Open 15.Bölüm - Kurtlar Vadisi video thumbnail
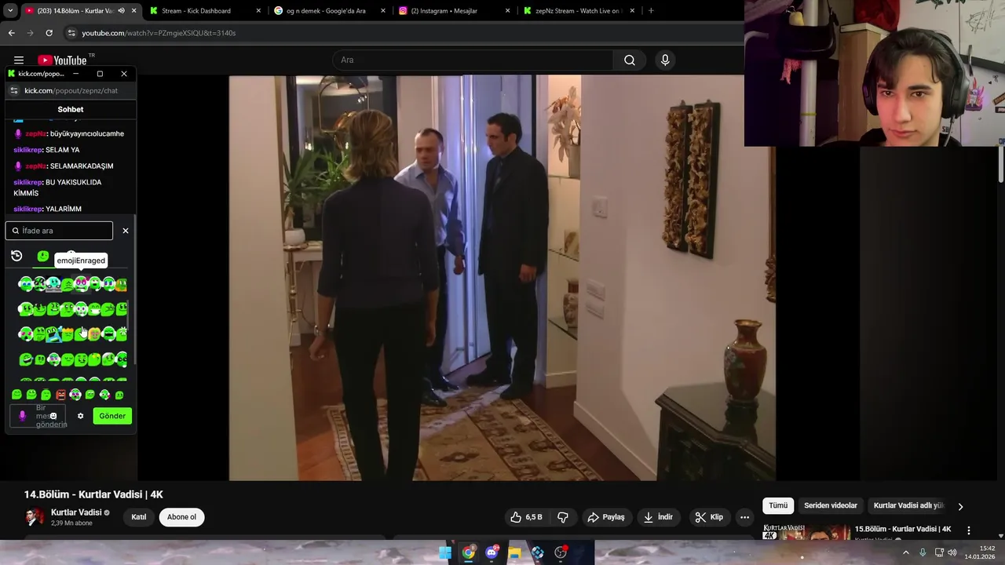Viewport: 1005px width, 565px height. tap(806, 532)
